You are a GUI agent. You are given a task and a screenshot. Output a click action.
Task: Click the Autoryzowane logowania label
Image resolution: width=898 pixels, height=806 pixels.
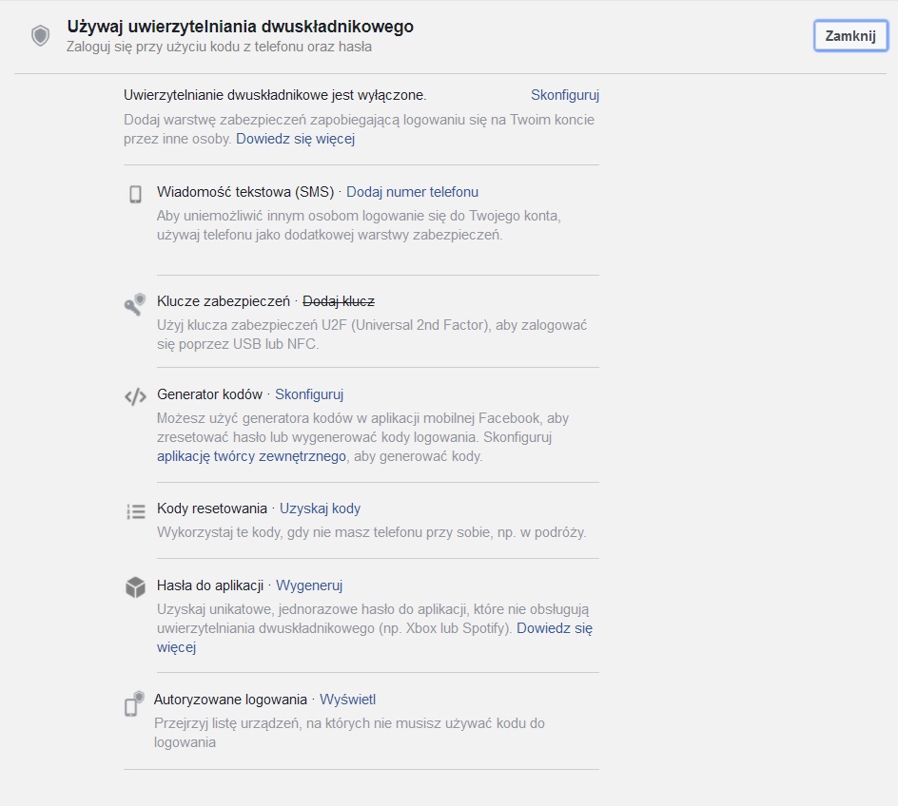click(230, 700)
